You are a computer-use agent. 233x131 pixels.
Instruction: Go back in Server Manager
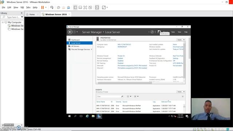tap(70, 32)
